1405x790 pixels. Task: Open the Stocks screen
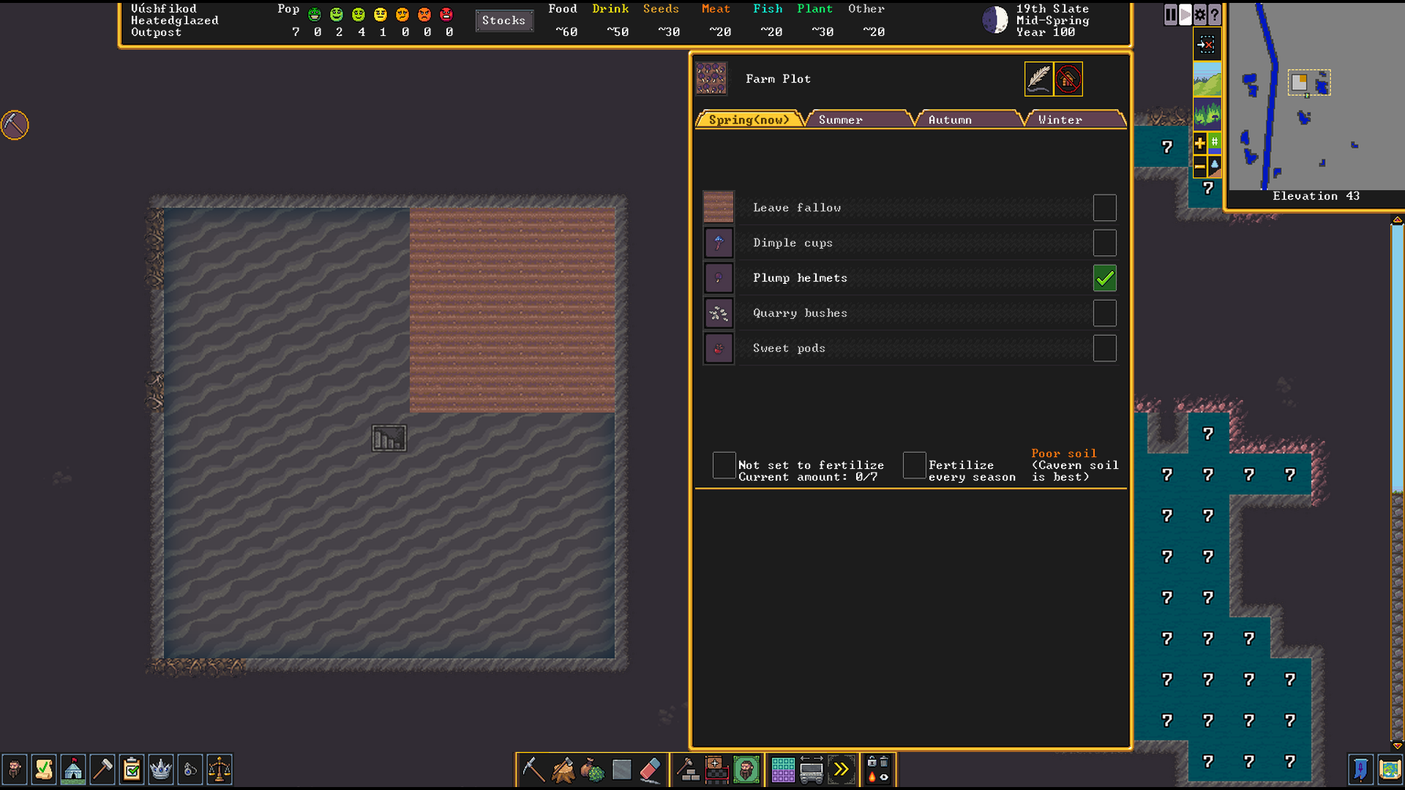point(504,20)
